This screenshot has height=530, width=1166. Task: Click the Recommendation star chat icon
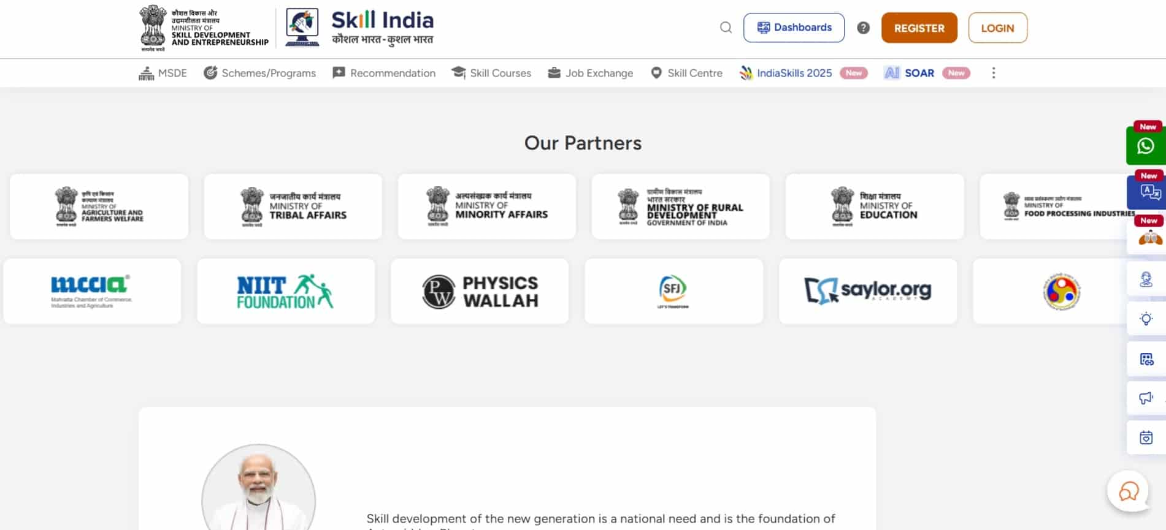pyautogui.click(x=339, y=73)
